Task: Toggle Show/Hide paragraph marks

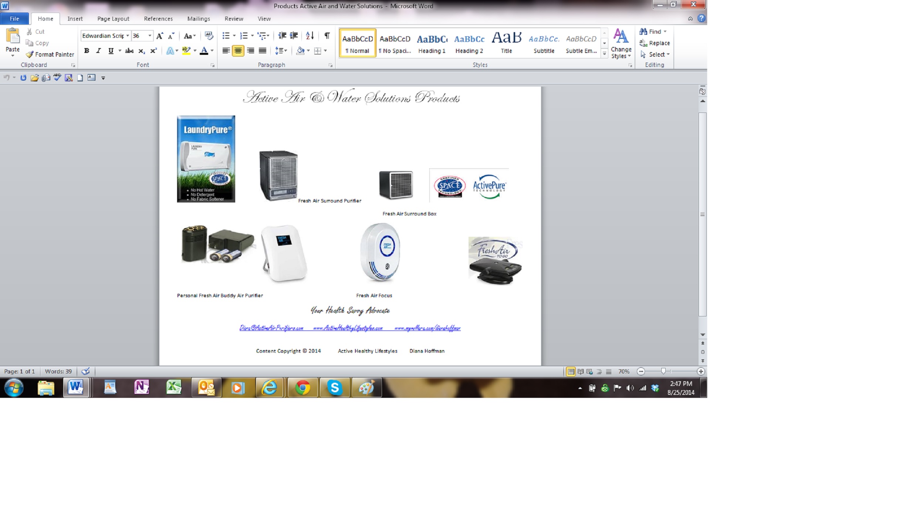Action: [327, 36]
